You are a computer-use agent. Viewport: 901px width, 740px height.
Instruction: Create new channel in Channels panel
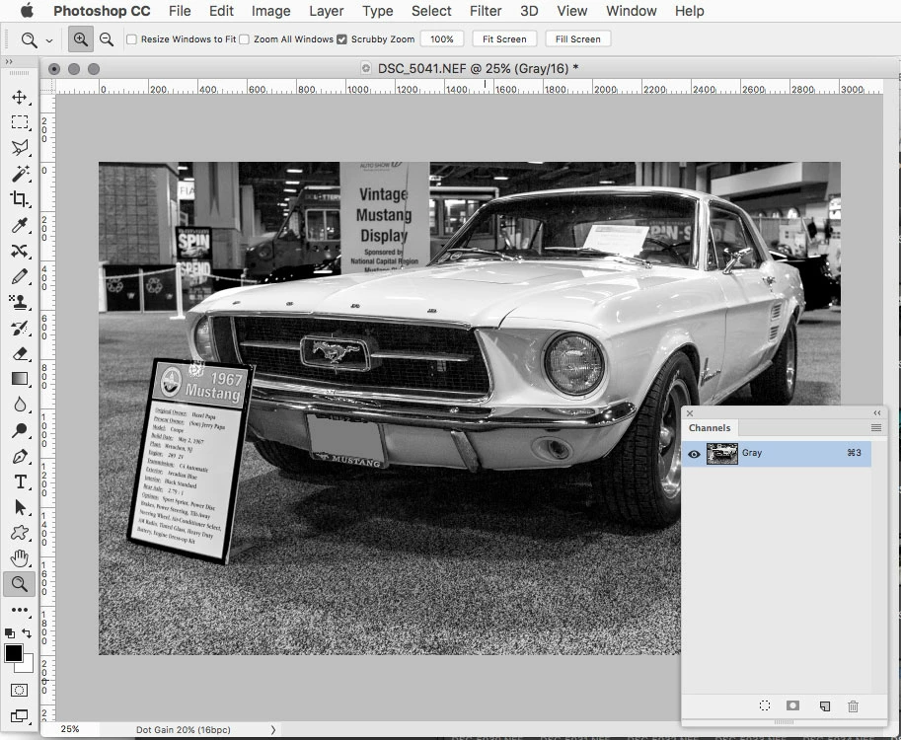[x=825, y=706]
